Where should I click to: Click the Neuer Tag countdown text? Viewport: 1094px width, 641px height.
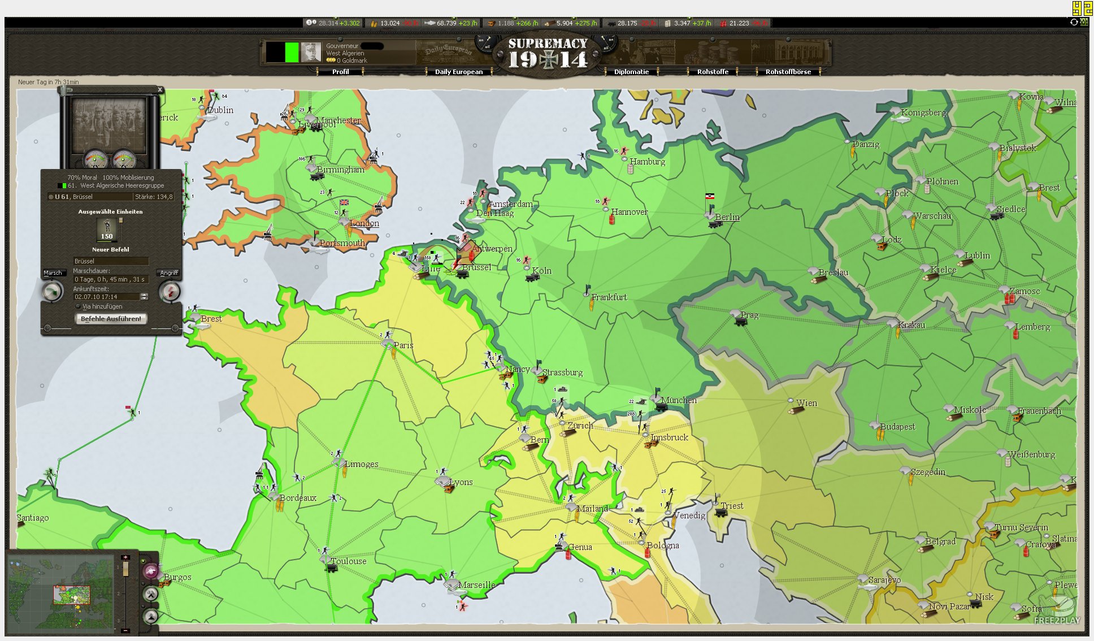click(49, 82)
